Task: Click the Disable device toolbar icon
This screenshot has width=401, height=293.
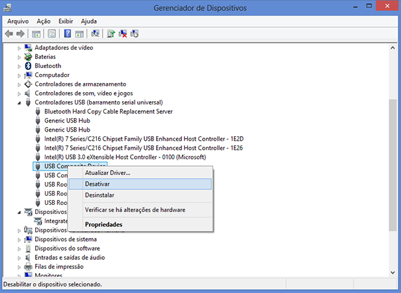Action: [135, 34]
